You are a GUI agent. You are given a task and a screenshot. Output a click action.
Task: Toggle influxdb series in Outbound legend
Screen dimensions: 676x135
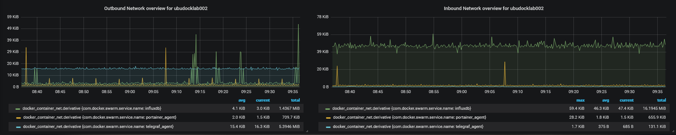(x=92, y=108)
